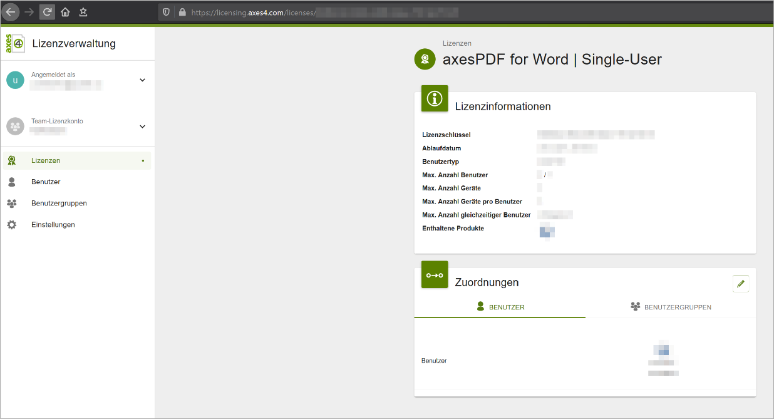Click the Benutzer row label in Zuordnungen
This screenshot has width=774, height=419.
click(434, 361)
